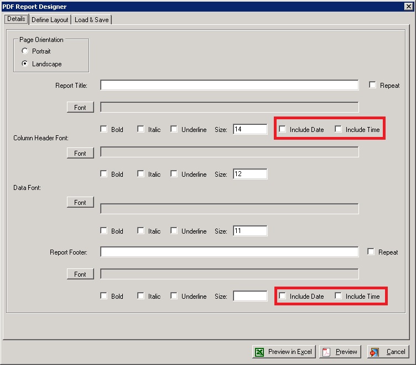Click the Report Footer text field
Screen dimensions: 416x365
tap(229, 252)
